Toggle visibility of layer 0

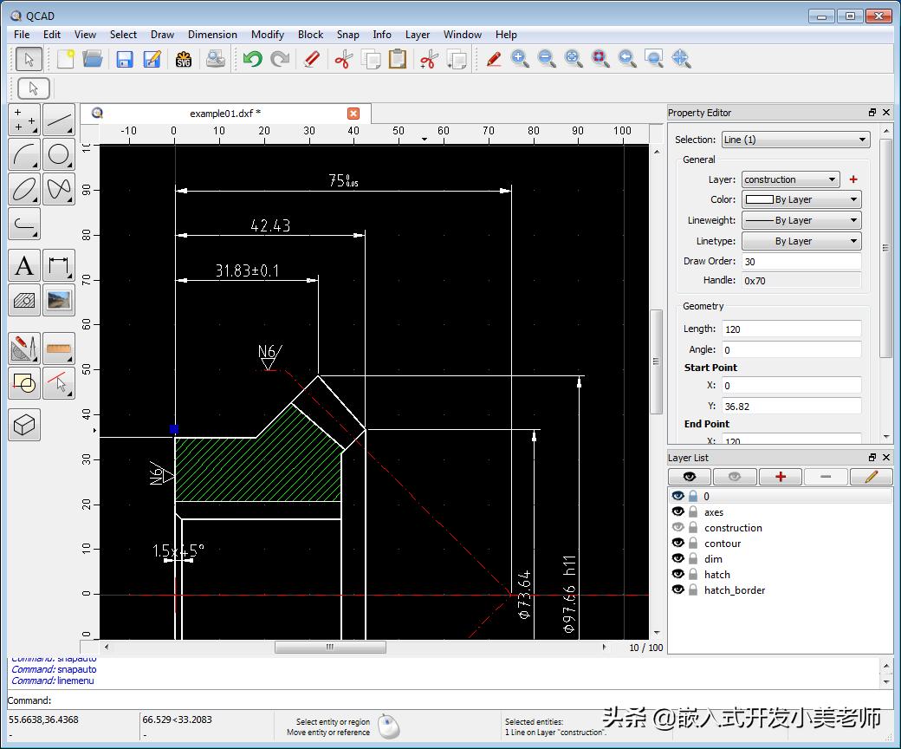(x=678, y=496)
